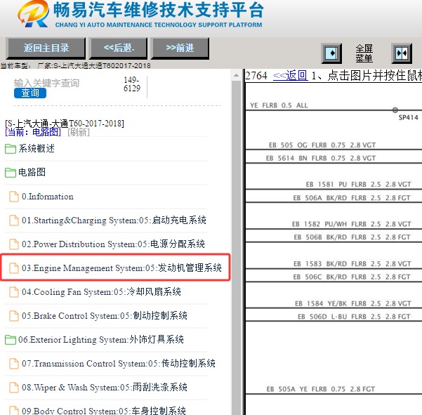Viewport: 422px width, 415px height.
Task: Click the double-arrow panel collapse icon
Action: click(x=402, y=53)
